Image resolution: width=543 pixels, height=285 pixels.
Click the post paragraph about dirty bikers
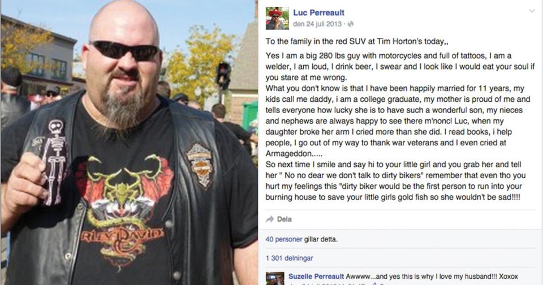click(395, 181)
